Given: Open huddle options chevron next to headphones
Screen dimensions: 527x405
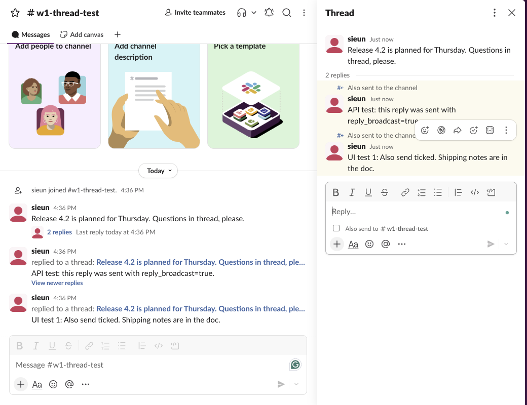Looking at the screenshot, I should 254,13.
